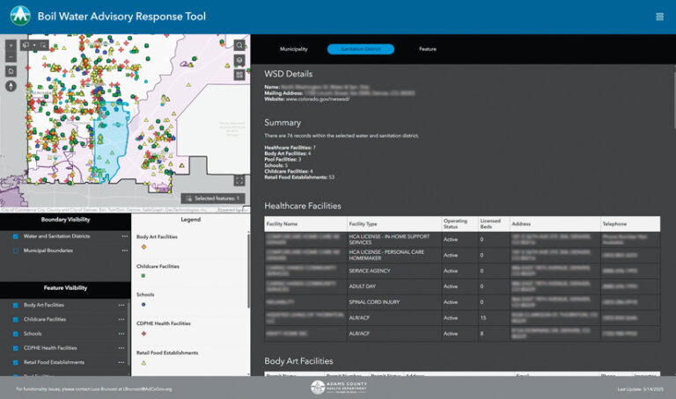Click the Telephone column header
Image resolution: width=676 pixels, height=399 pixels.
tap(630, 224)
